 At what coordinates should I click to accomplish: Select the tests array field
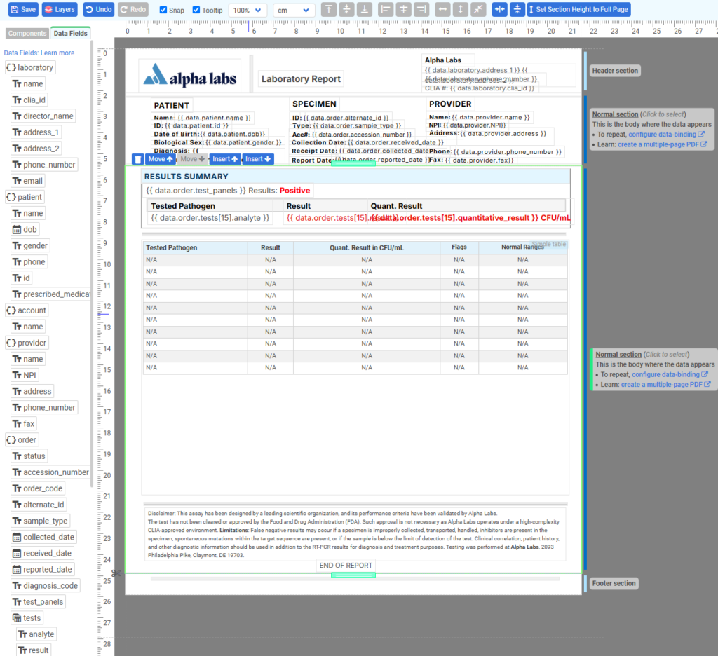[x=27, y=618]
